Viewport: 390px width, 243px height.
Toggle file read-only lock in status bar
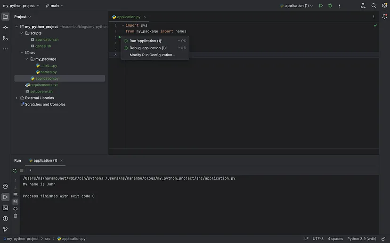tap(383, 239)
